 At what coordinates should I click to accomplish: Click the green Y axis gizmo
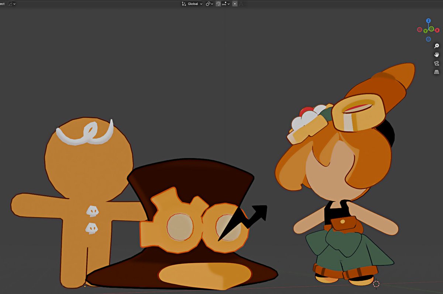425,31
